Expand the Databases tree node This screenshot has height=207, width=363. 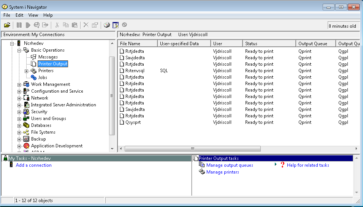[x=19, y=126]
